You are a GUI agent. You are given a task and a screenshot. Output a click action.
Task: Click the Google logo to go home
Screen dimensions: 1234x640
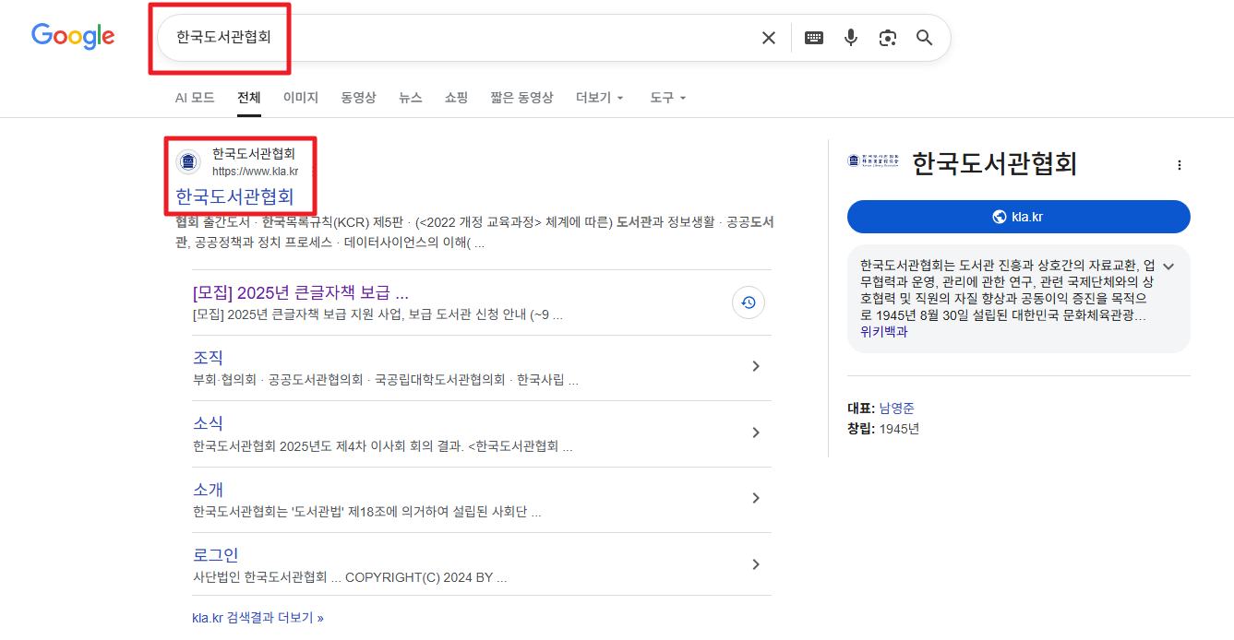73,37
